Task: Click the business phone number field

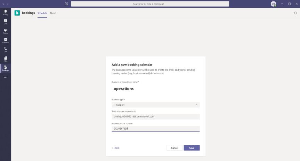Action: pos(155,129)
